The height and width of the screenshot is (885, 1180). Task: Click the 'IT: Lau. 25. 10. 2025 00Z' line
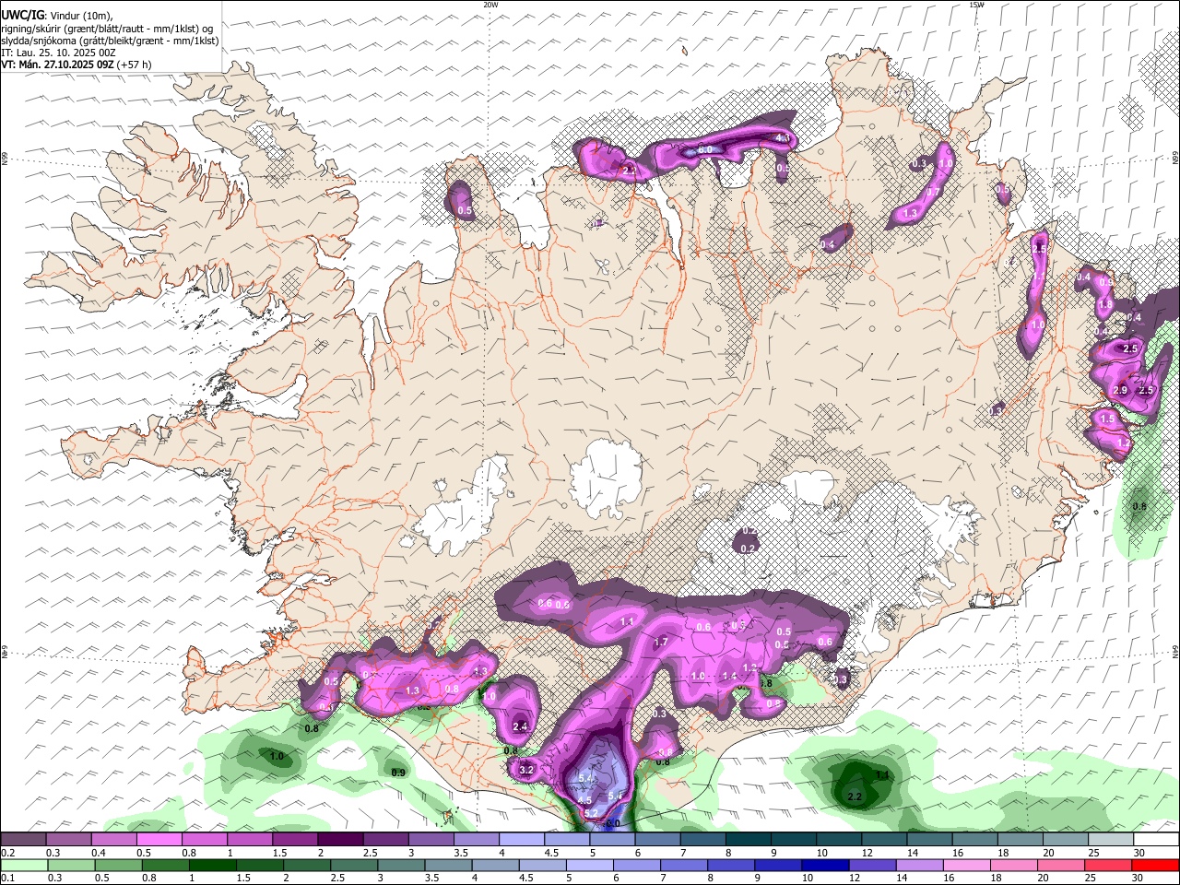click(58, 53)
